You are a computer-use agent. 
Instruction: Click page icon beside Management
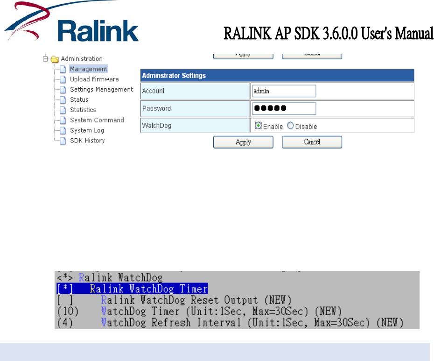click(x=63, y=69)
